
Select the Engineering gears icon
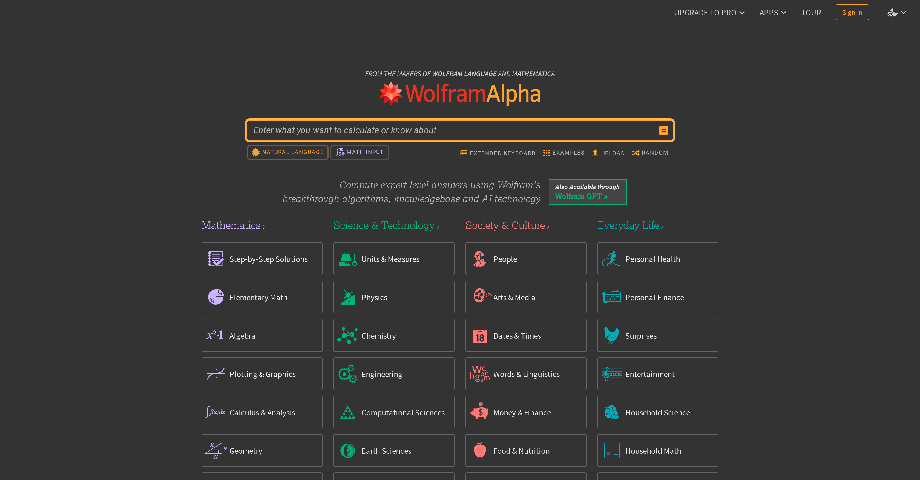click(347, 373)
